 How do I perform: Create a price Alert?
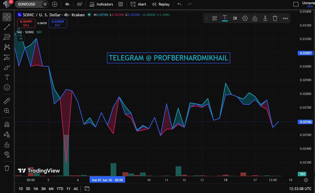138,4
